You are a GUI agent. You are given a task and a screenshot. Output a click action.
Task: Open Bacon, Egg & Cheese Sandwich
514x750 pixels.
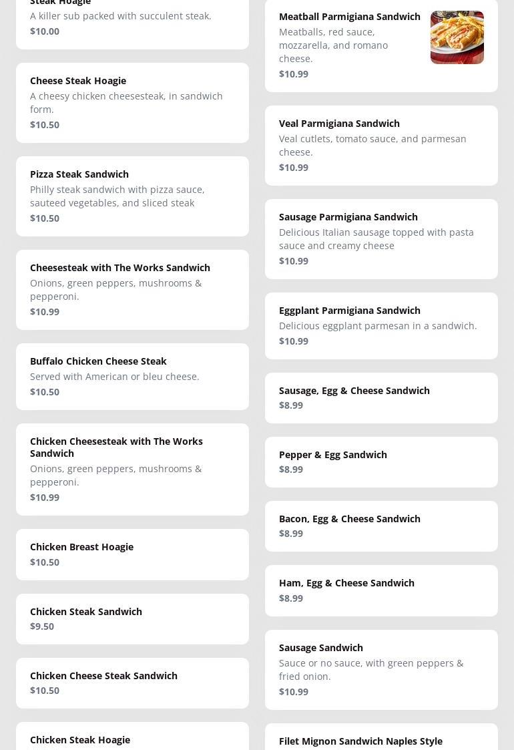coord(381,526)
